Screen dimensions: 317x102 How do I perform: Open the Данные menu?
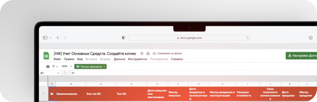coord(119,59)
